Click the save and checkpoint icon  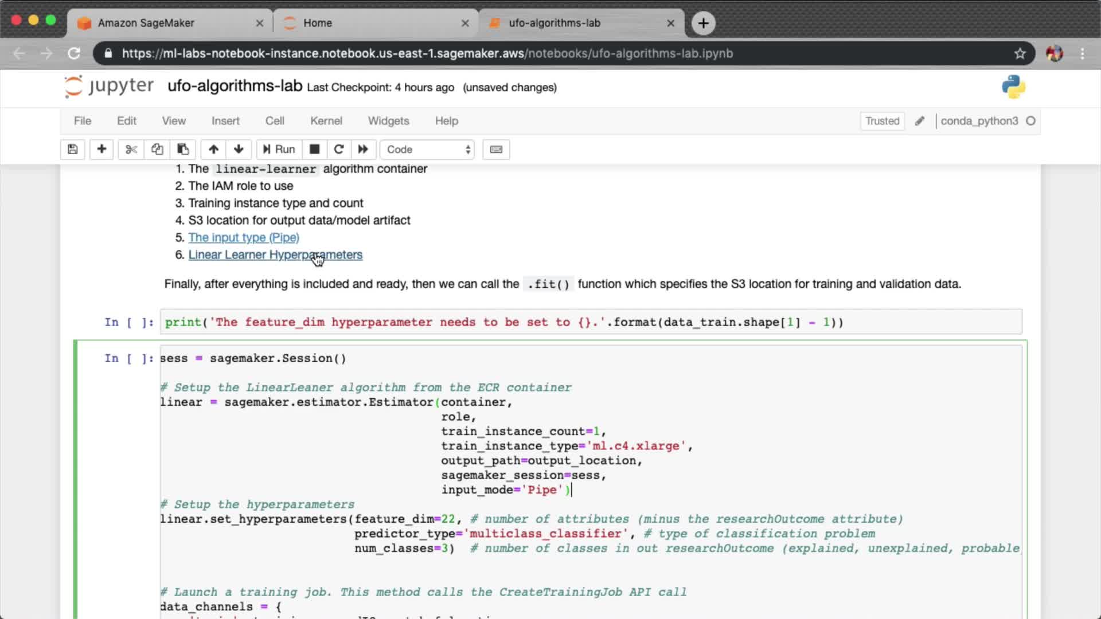point(73,150)
